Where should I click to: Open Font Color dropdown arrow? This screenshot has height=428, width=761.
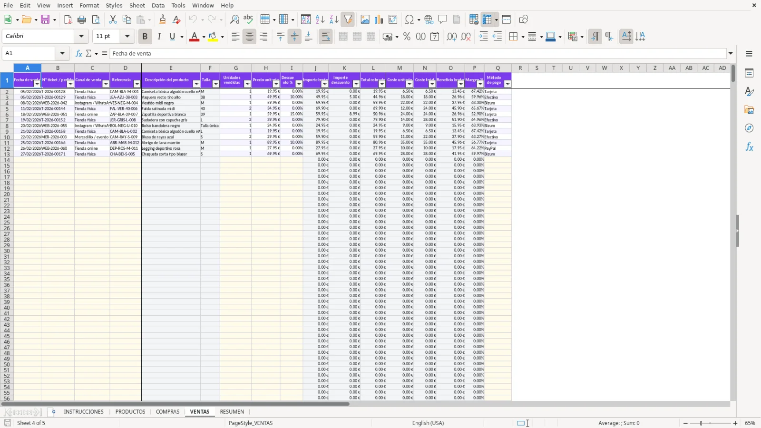pyautogui.click(x=204, y=37)
